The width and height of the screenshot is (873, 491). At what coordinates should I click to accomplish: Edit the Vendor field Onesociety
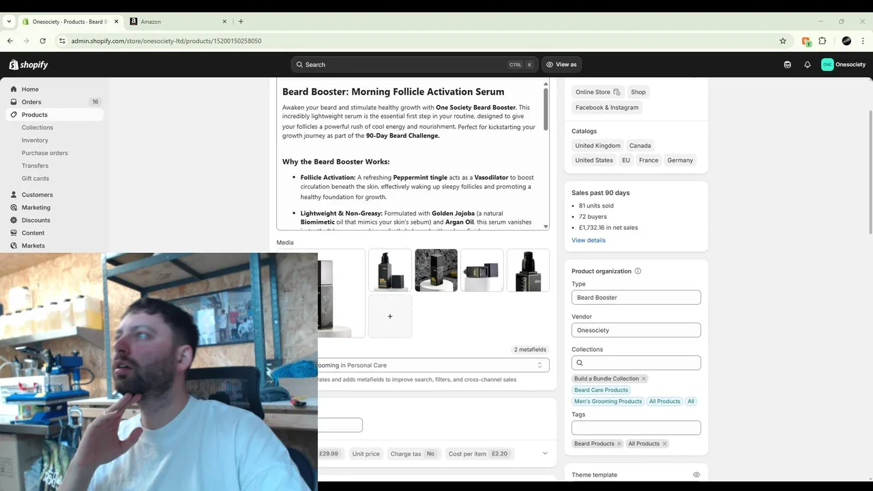click(x=636, y=331)
